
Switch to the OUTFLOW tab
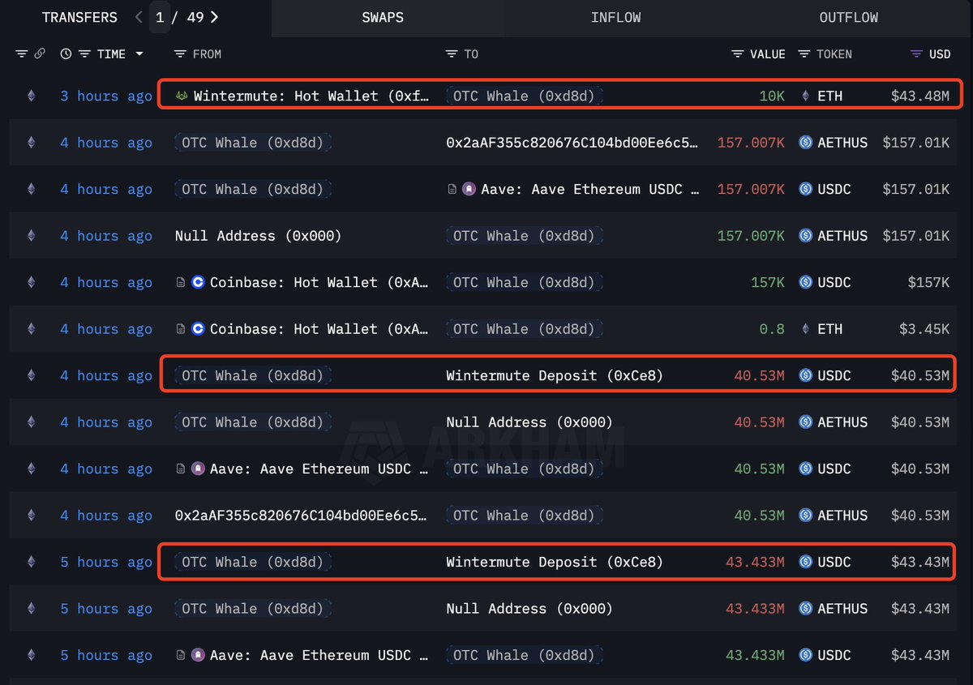(x=849, y=17)
